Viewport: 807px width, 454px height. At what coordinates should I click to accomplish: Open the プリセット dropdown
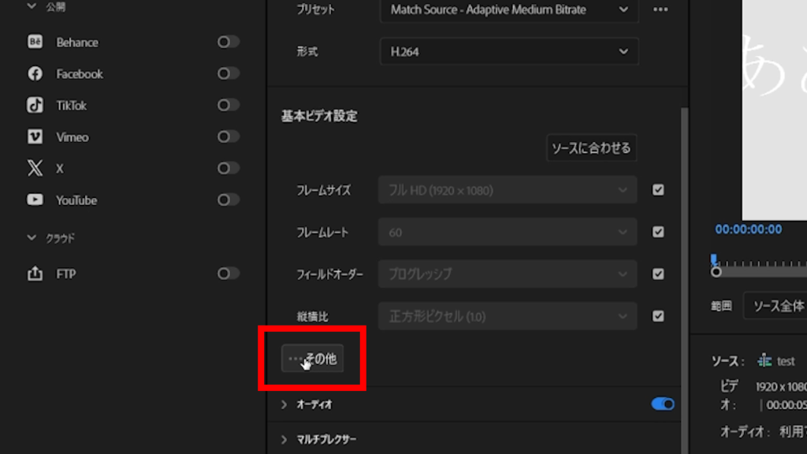click(x=509, y=9)
